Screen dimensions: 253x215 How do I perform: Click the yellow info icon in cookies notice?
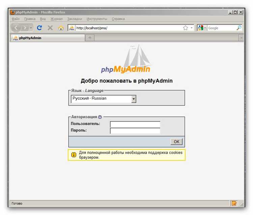tap(74, 155)
